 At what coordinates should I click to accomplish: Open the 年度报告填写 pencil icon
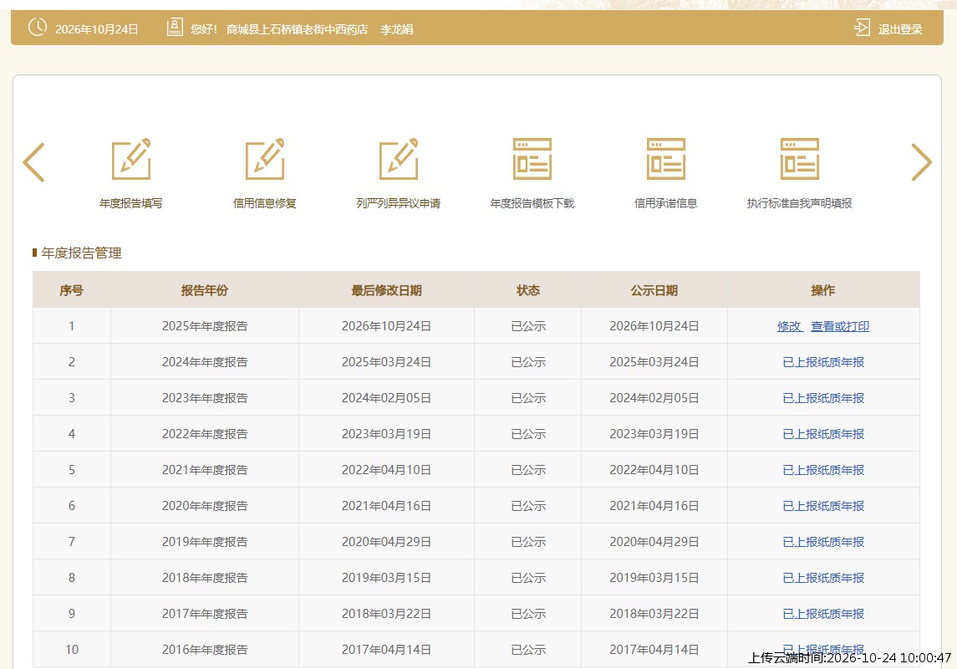point(131,160)
